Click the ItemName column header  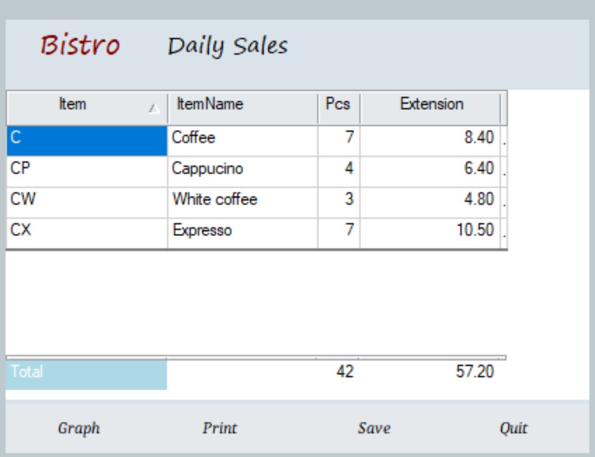click(x=242, y=105)
